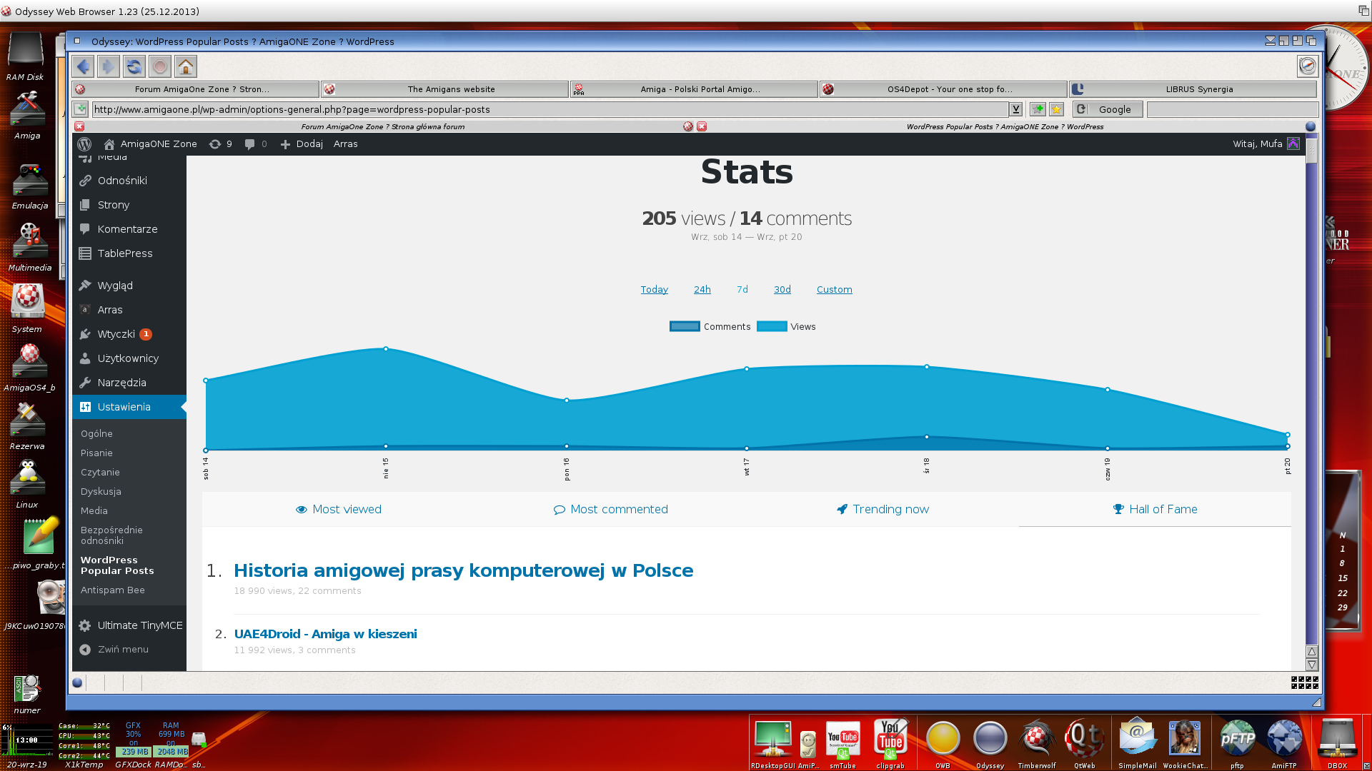Show stats for Today

coord(654,290)
